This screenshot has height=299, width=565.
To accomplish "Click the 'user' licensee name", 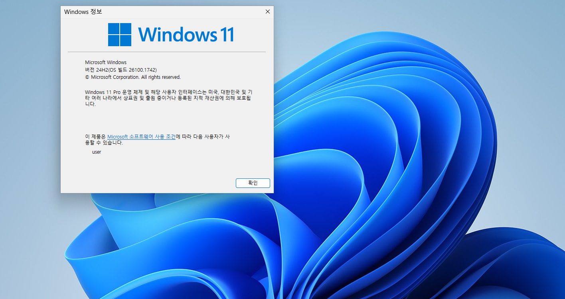I will click(x=97, y=152).
